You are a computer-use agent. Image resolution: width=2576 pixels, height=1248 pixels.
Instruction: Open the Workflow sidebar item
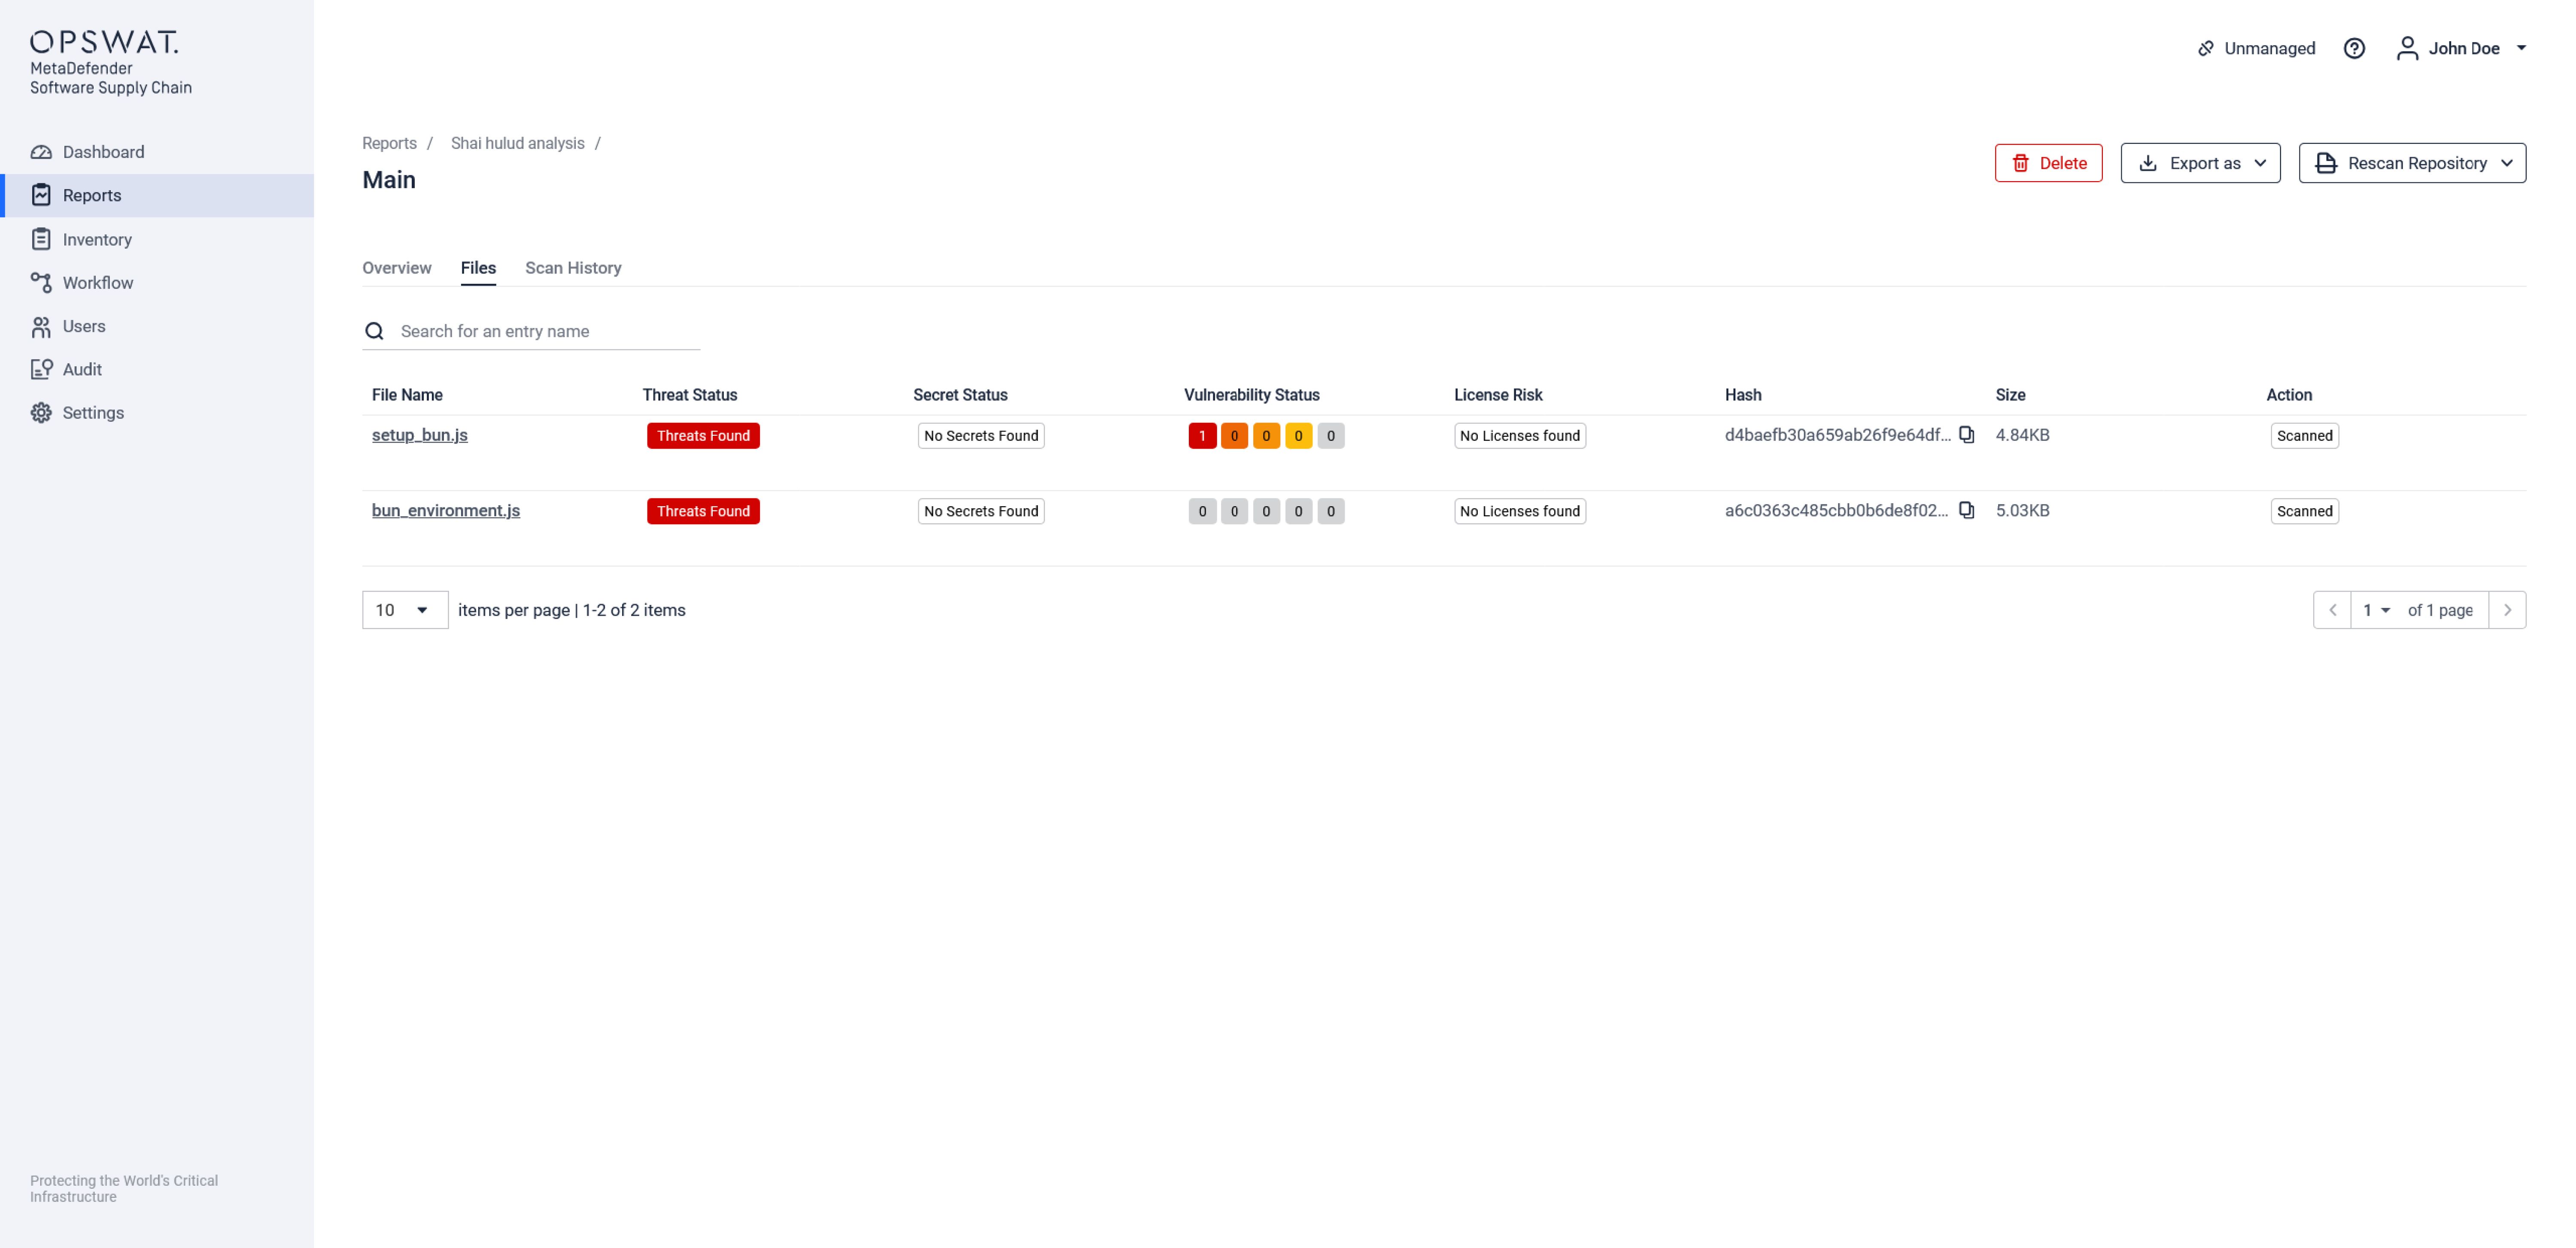[x=97, y=283]
